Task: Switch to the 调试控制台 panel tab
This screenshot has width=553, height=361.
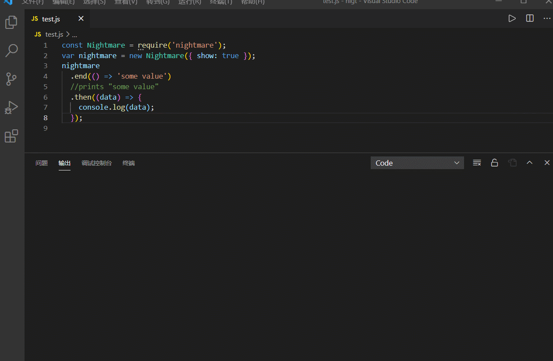Action: (x=96, y=163)
